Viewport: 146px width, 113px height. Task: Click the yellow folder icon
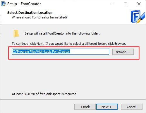pos(16,34)
